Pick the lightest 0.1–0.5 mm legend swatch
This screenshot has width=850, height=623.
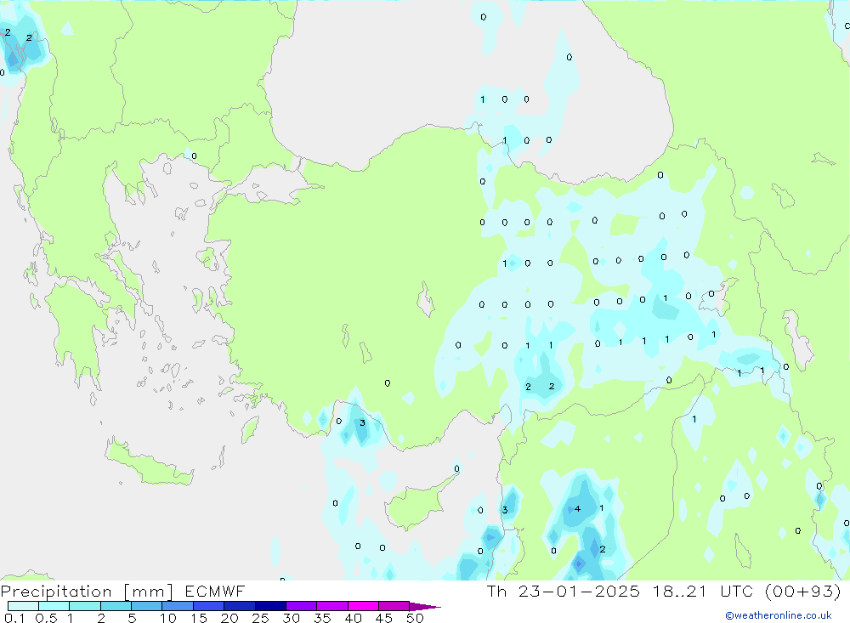pyautogui.click(x=23, y=606)
